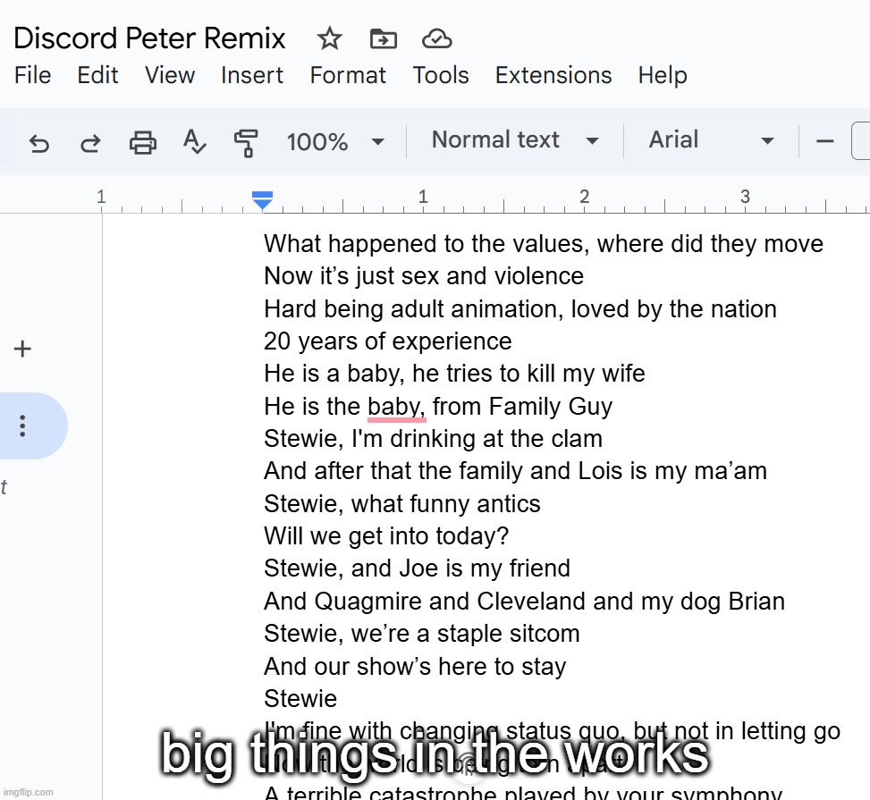
Task: Click the underlined word "baby," in Family Guy line
Action: point(397,408)
